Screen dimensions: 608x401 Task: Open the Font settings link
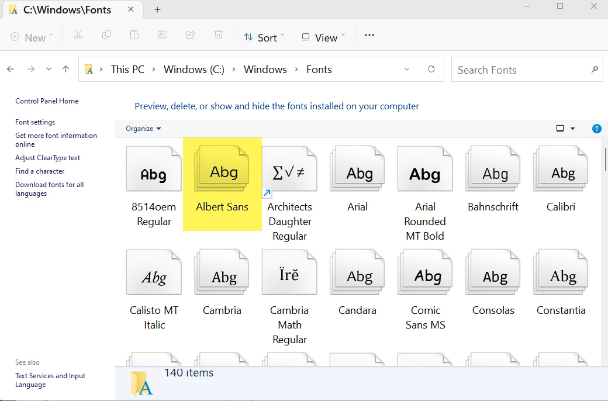35,122
